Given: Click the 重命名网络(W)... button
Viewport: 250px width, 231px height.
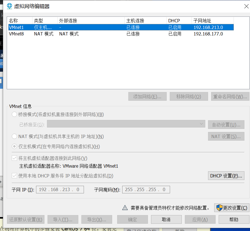Looking at the screenshot, I should point(230,97).
